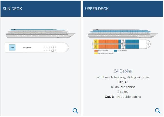Click the Cat. A label

point(122,82)
